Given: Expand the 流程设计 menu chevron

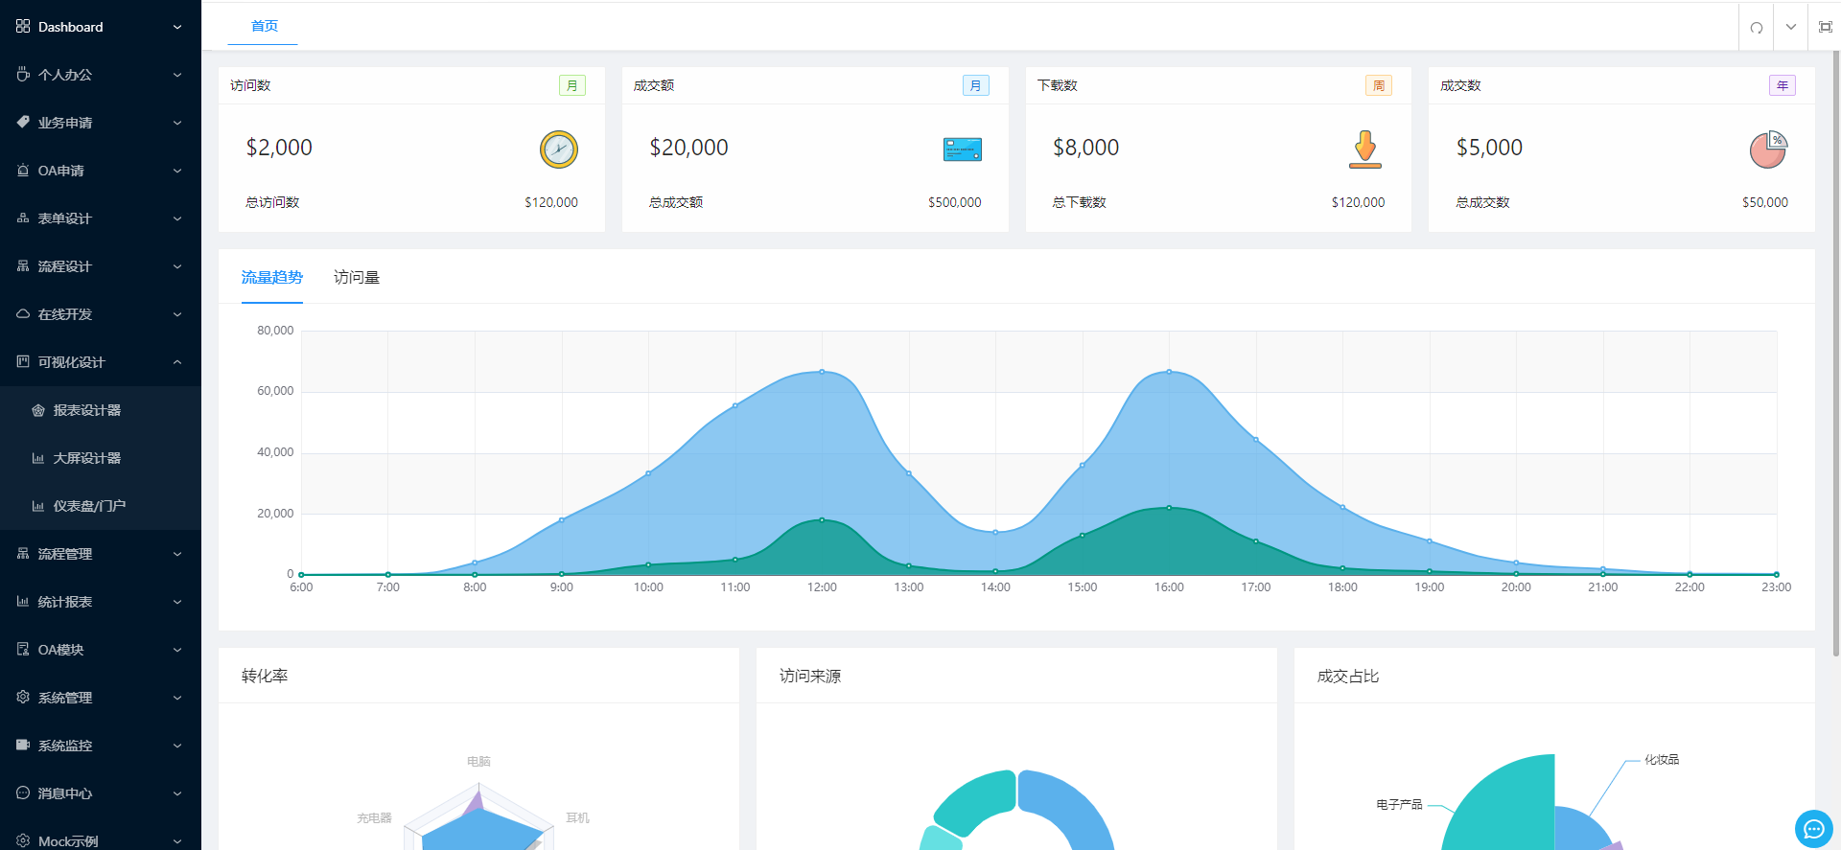Looking at the screenshot, I should [177, 266].
